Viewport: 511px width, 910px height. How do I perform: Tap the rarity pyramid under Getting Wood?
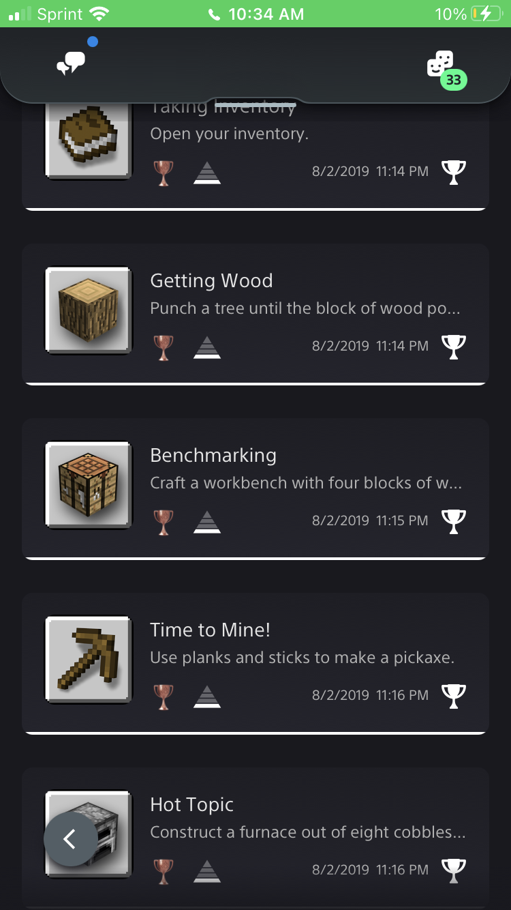click(x=207, y=347)
